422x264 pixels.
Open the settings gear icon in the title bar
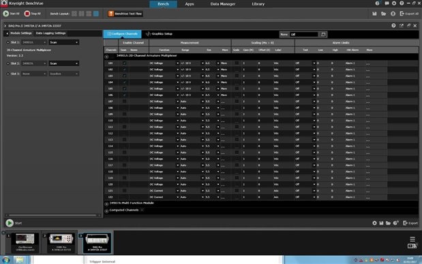tap(394, 3)
